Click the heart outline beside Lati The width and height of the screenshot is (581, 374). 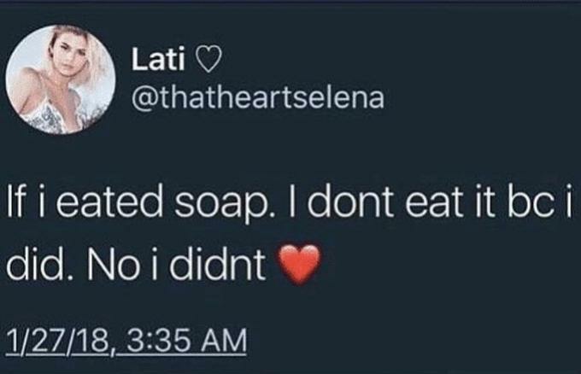pos(208,61)
